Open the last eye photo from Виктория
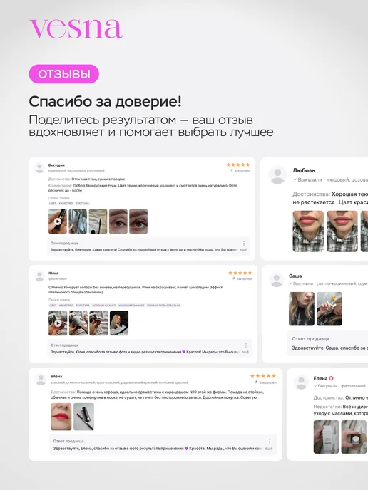 click(x=138, y=221)
